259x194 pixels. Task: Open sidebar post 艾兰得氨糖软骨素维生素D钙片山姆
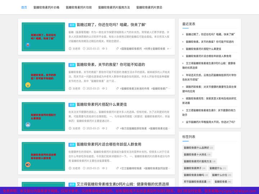pyautogui.click(x=209, y=65)
